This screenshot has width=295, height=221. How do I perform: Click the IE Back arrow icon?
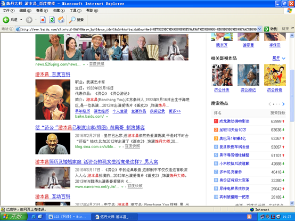tap(6, 20)
